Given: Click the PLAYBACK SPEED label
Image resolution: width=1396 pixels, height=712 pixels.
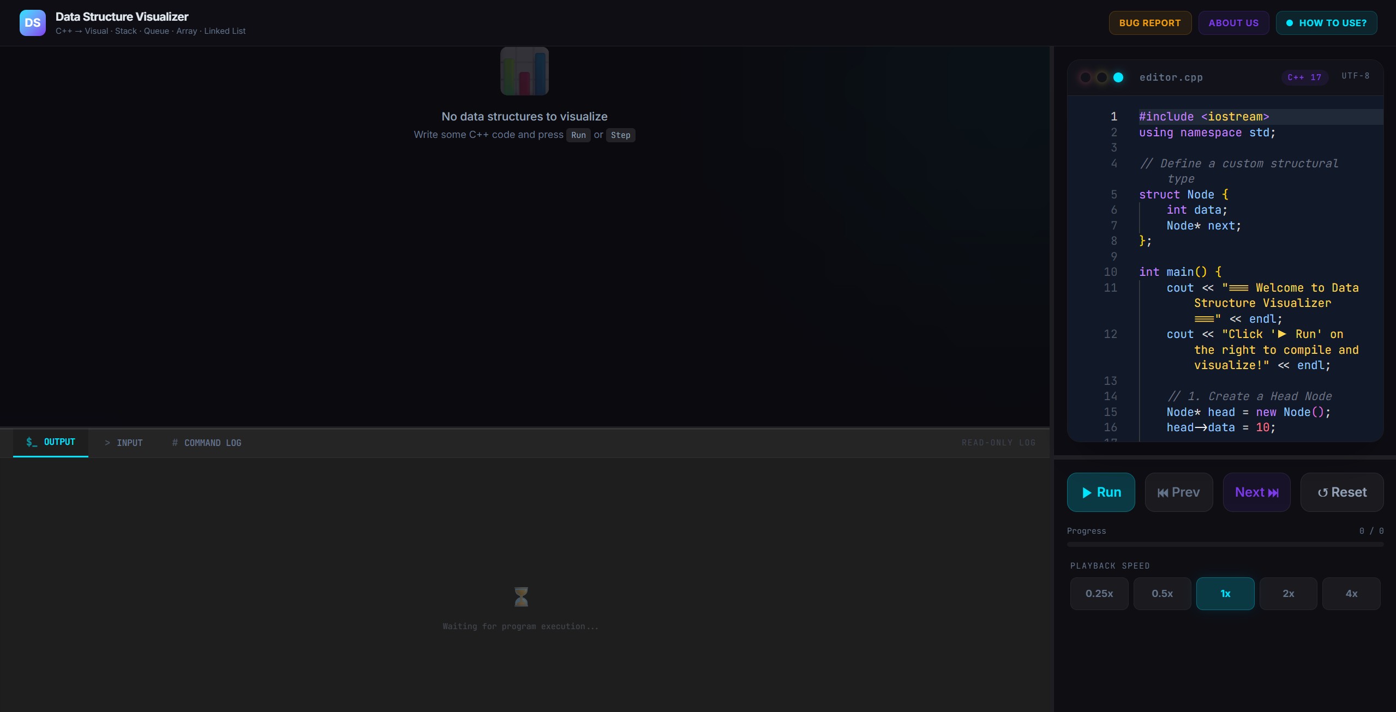Looking at the screenshot, I should pyautogui.click(x=1110, y=566).
